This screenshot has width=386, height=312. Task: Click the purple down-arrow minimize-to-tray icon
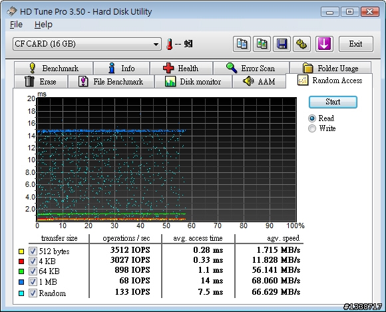tap(324, 44)
